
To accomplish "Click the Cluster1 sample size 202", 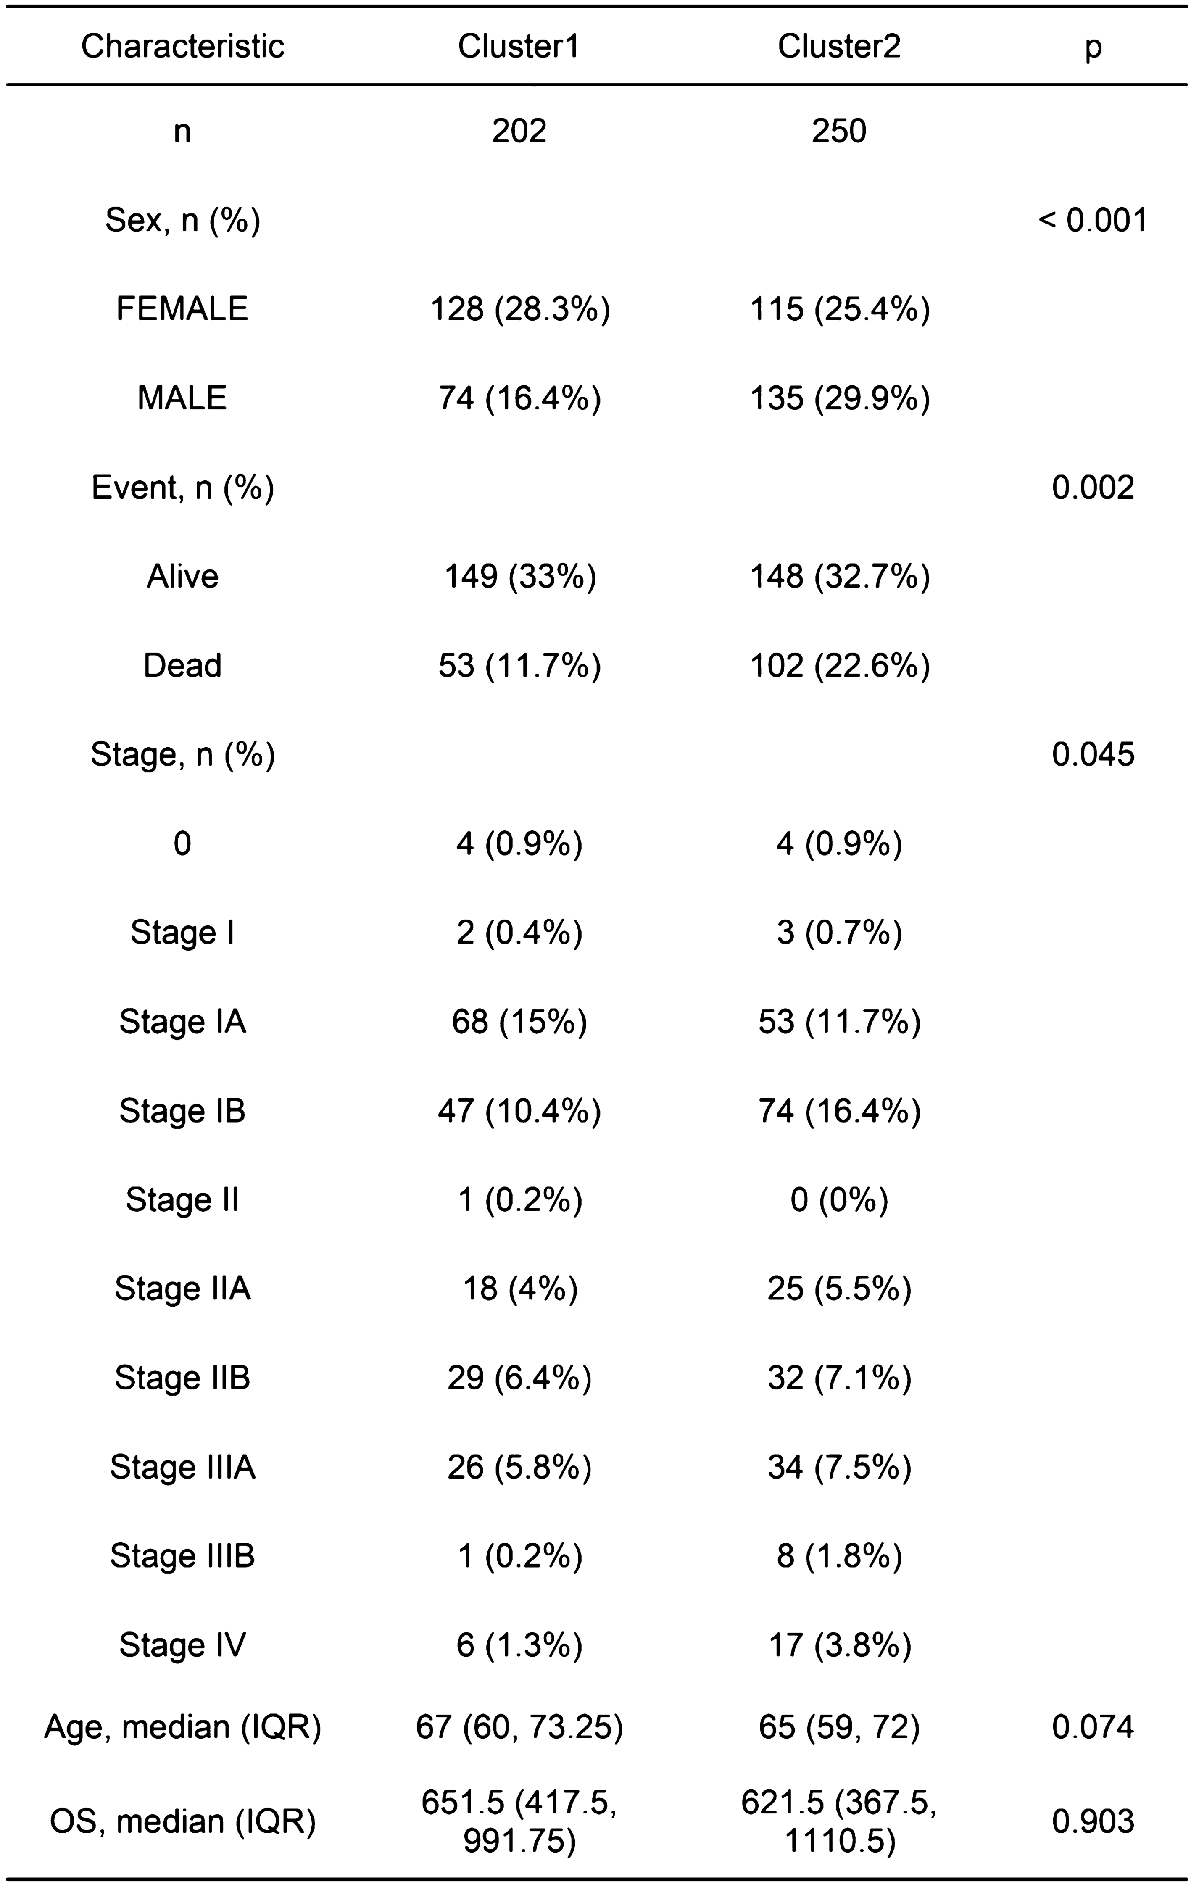I will pyautogui.click(x=519, y=131).
